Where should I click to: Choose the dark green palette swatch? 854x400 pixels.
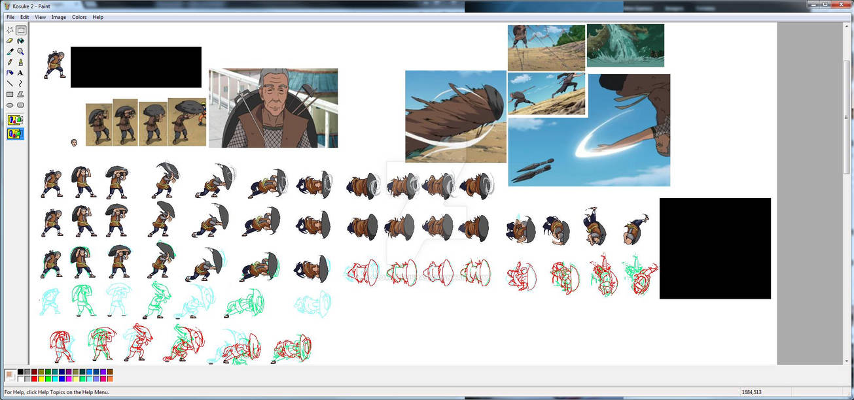click(x=48, y=372)
